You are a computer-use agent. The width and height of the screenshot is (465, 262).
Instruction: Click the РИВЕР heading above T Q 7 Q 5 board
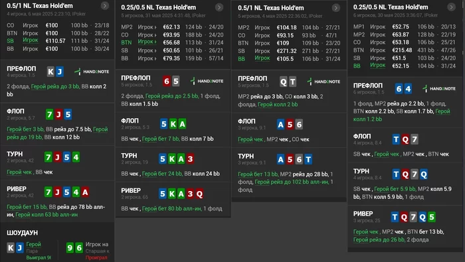pyautogui.click(x=363, y=214)
